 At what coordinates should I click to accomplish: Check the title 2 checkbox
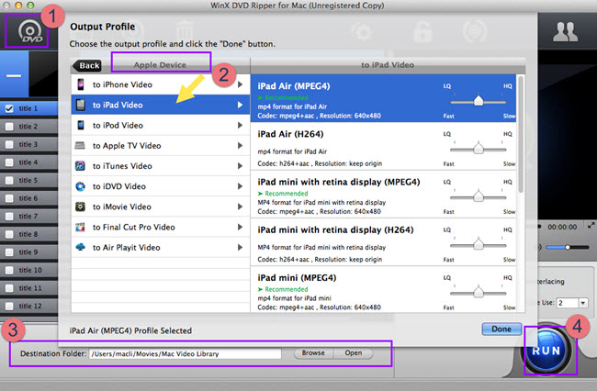coord(9,127)
